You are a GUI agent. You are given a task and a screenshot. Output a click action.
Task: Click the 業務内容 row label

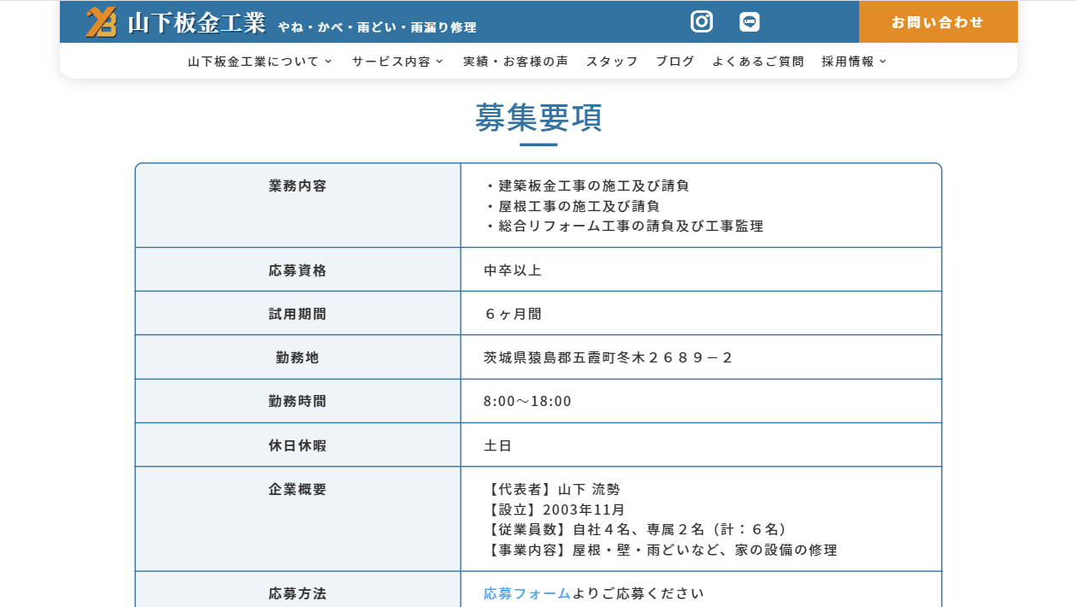pos(297,186)
